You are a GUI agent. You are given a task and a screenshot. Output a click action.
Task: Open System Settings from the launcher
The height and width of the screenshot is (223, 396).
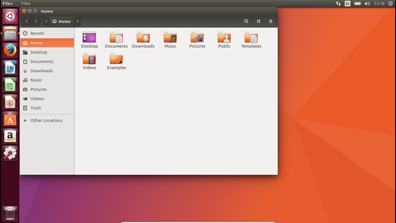tap(10, 153)
